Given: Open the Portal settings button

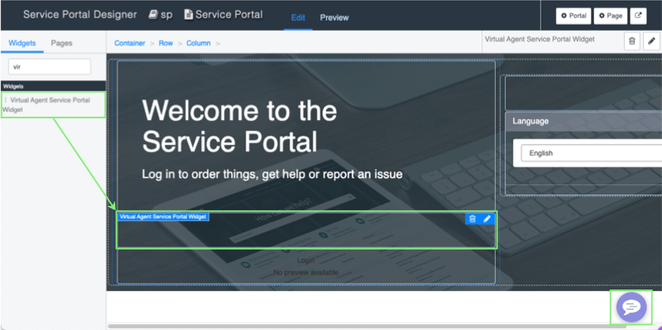Looking at the screenshot, I should tap(573, 16).
